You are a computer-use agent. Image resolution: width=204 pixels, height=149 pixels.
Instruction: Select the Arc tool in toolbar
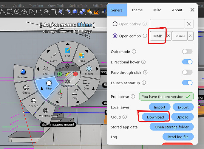pos(31,11)
